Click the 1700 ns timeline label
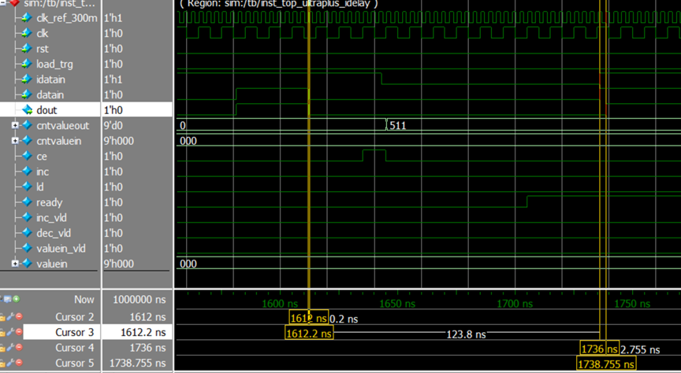This screenshot has width=681, height=373. [x=515, y=304]
